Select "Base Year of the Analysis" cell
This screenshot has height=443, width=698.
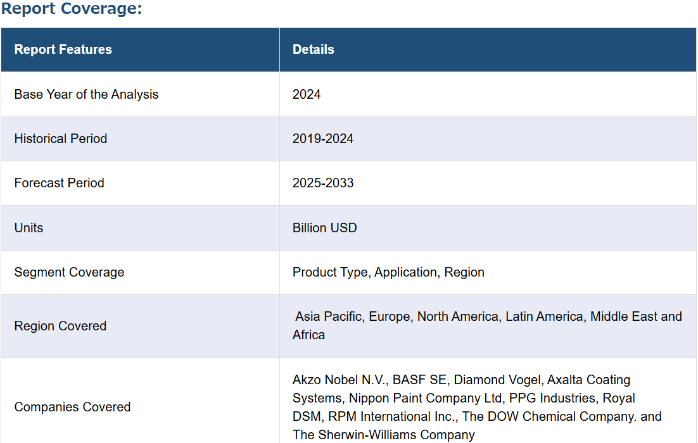click(140, 94)
